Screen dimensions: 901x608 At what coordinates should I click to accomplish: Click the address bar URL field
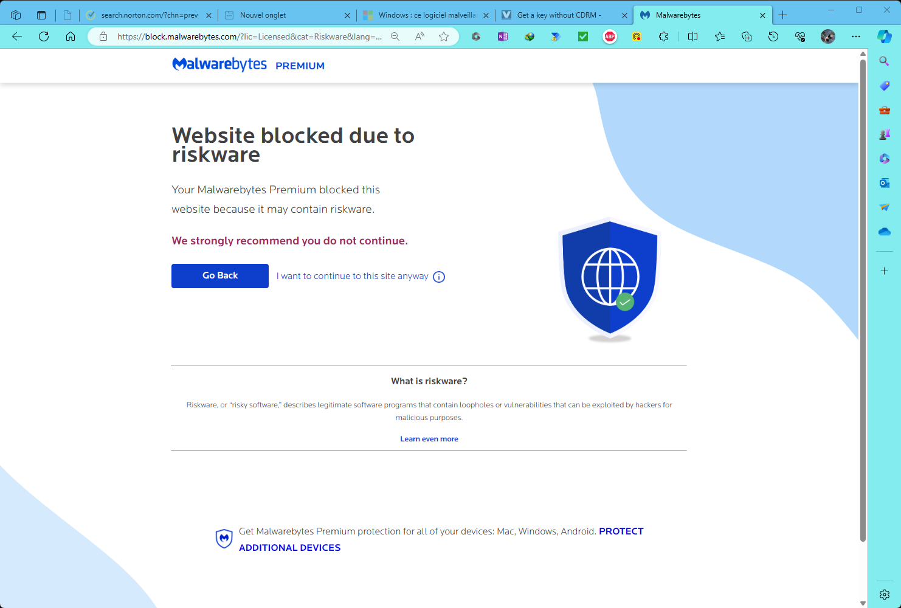click(x=250, y=36)
